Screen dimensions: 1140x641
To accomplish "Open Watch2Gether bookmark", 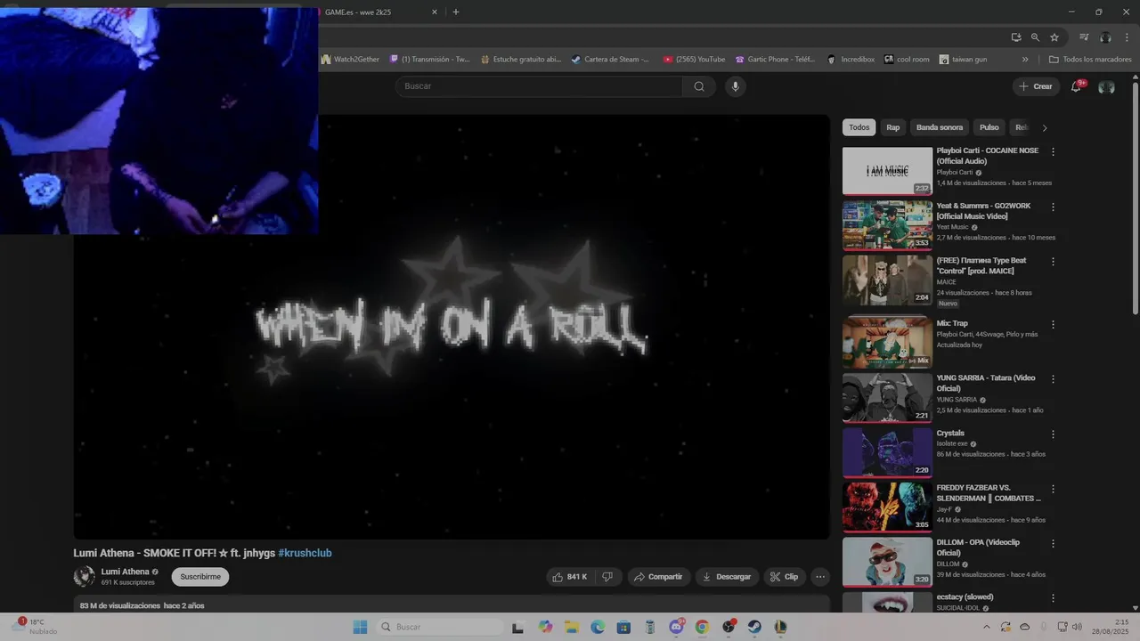I will coord(350,60).
